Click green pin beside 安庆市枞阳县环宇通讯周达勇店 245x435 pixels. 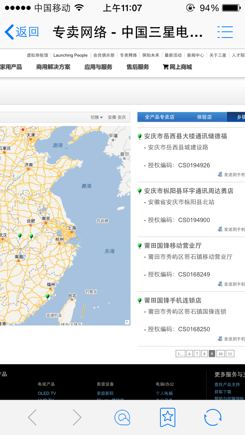click(140, 191)
